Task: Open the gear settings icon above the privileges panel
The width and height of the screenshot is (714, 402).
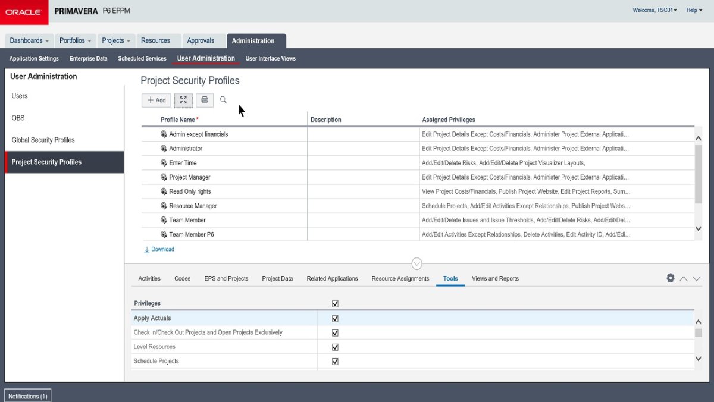Action: (671, 278)
